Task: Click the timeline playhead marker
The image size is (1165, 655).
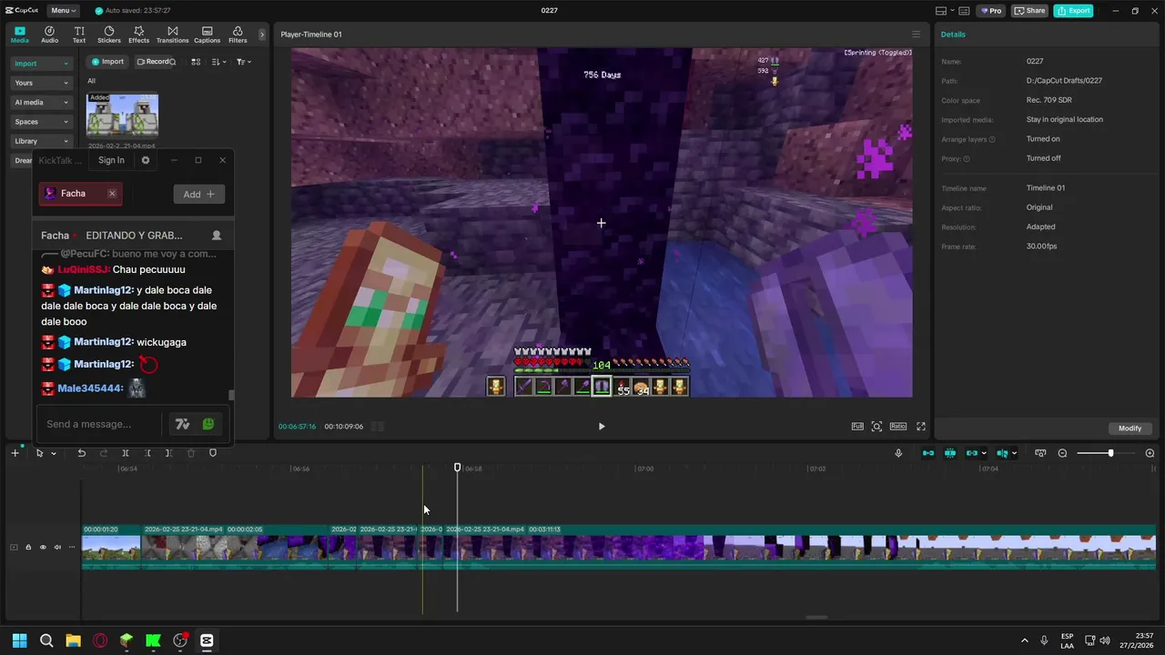Action: pyautogui.click(x=458, y=468)
